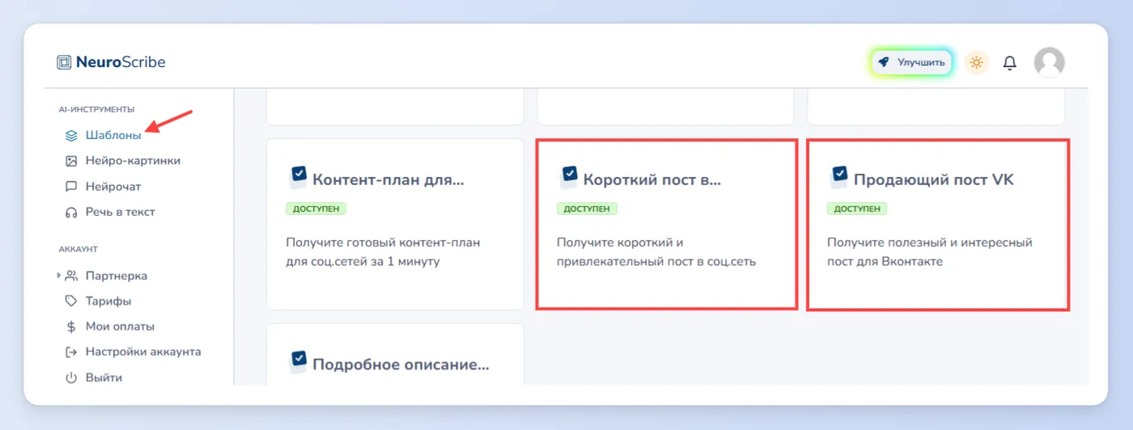
Task: Go to Мои оплаты page
Action: tap(120, 327)
